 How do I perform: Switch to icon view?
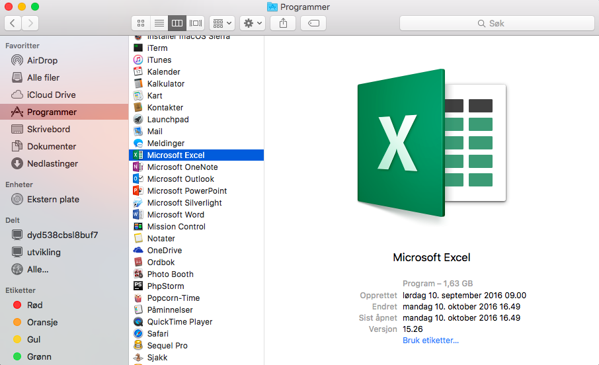tap(141, 23)
